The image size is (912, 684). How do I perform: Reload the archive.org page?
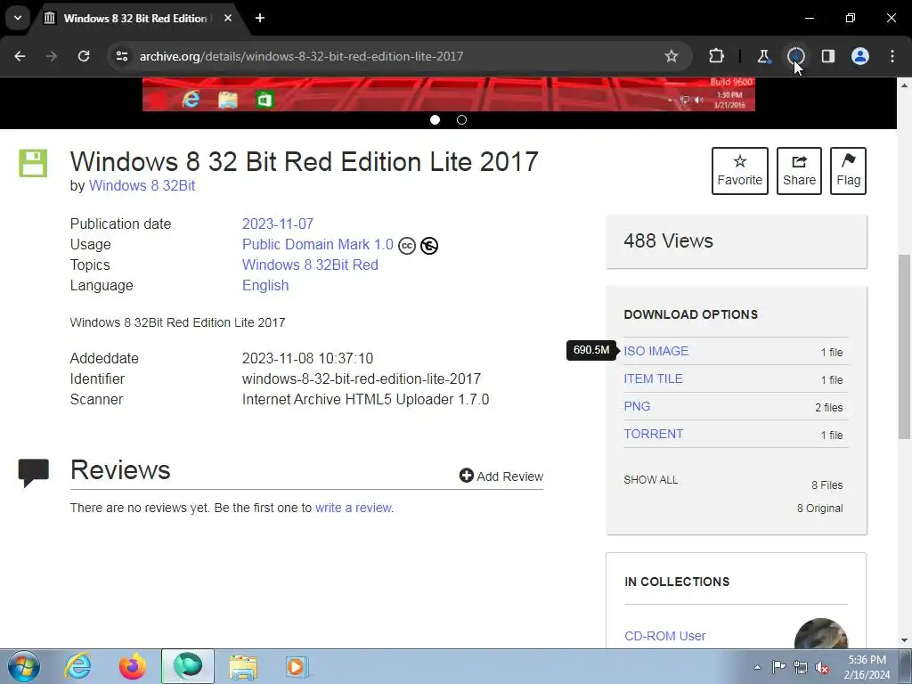pyautogui.click(x=84, y=56)
